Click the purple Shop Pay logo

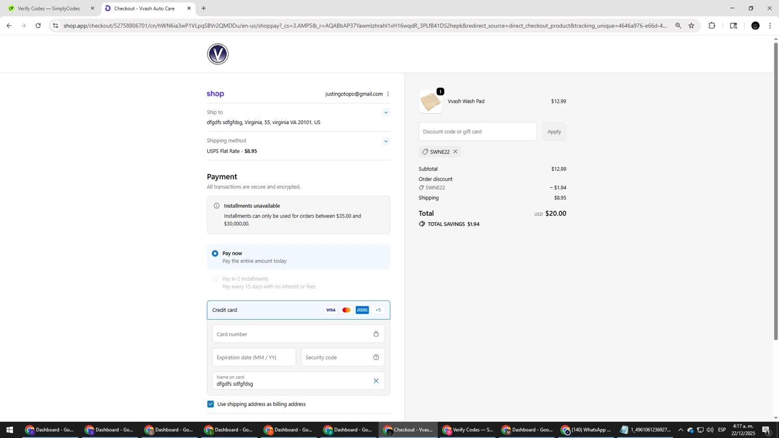[216, 94]
